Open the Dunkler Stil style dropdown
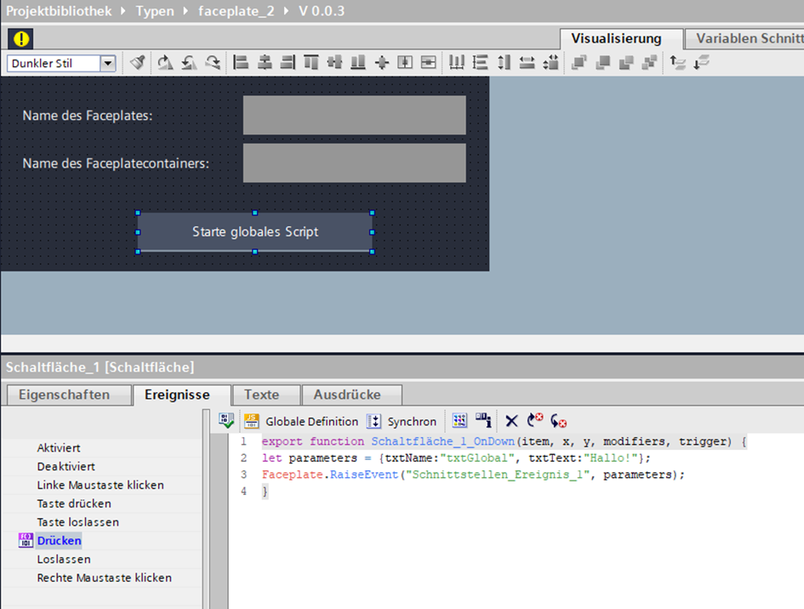804x609 pixels. pos(108,64)
